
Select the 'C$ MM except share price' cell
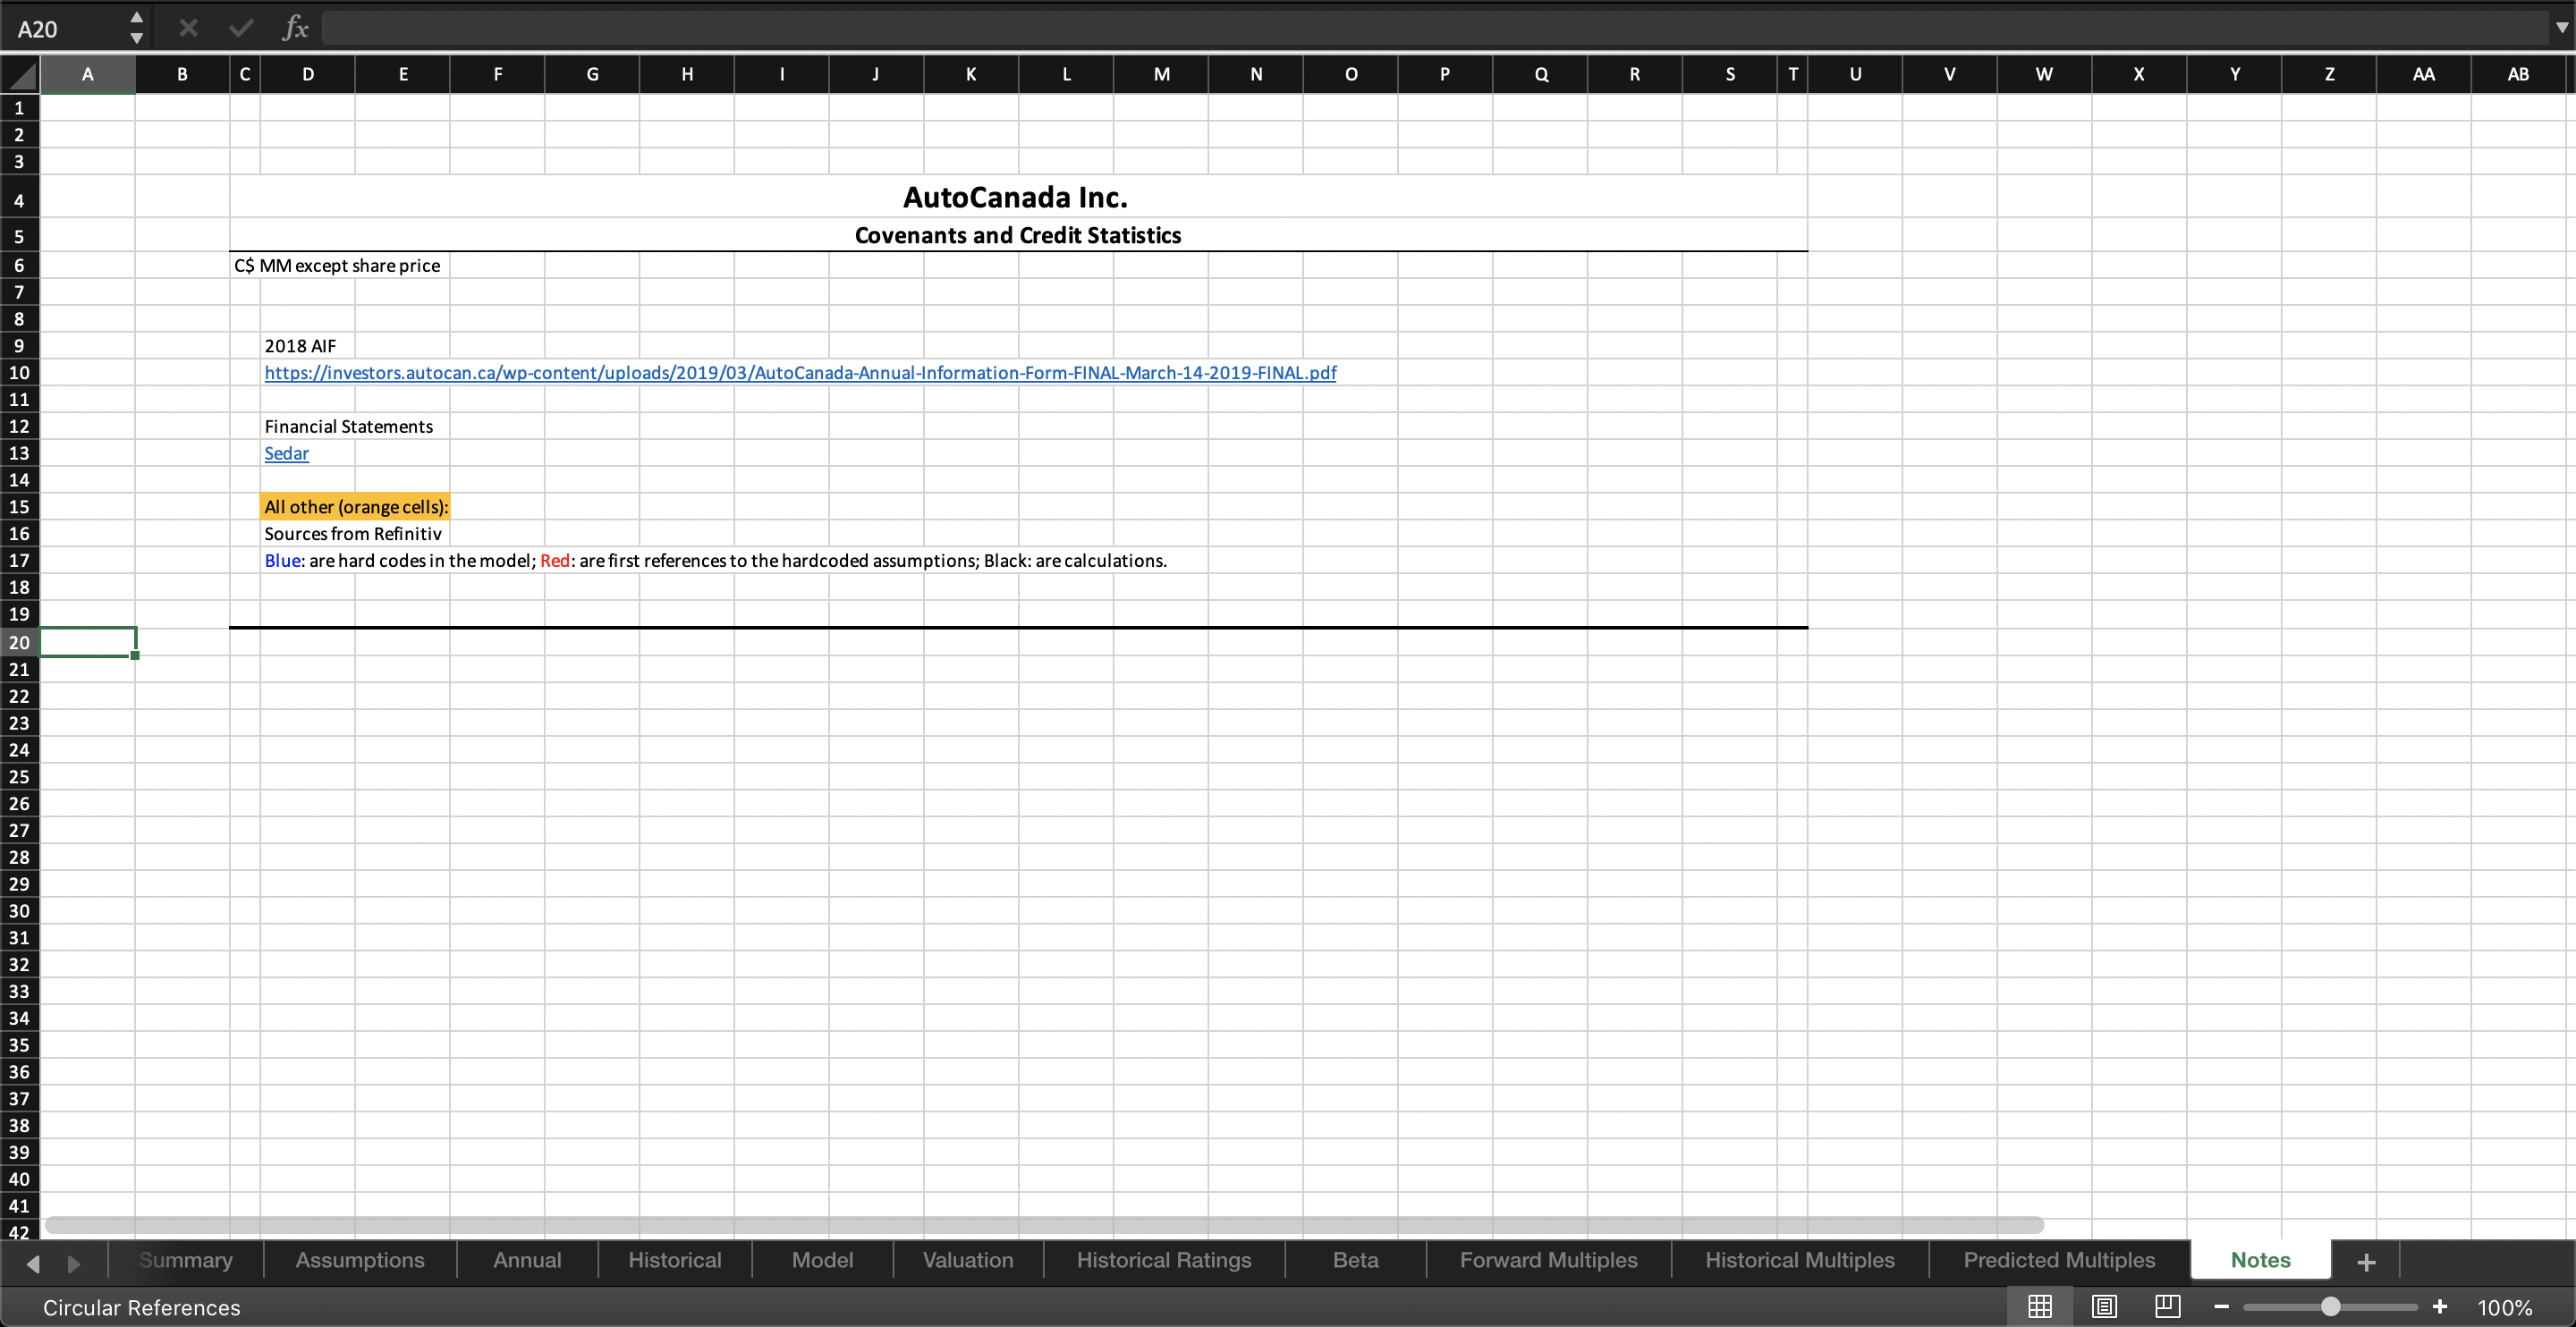(337, 265)
